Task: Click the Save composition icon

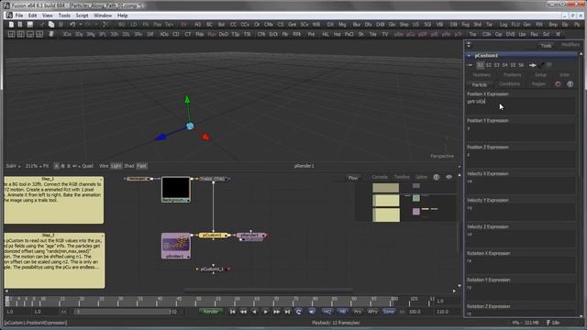Action: coord(30,25)
